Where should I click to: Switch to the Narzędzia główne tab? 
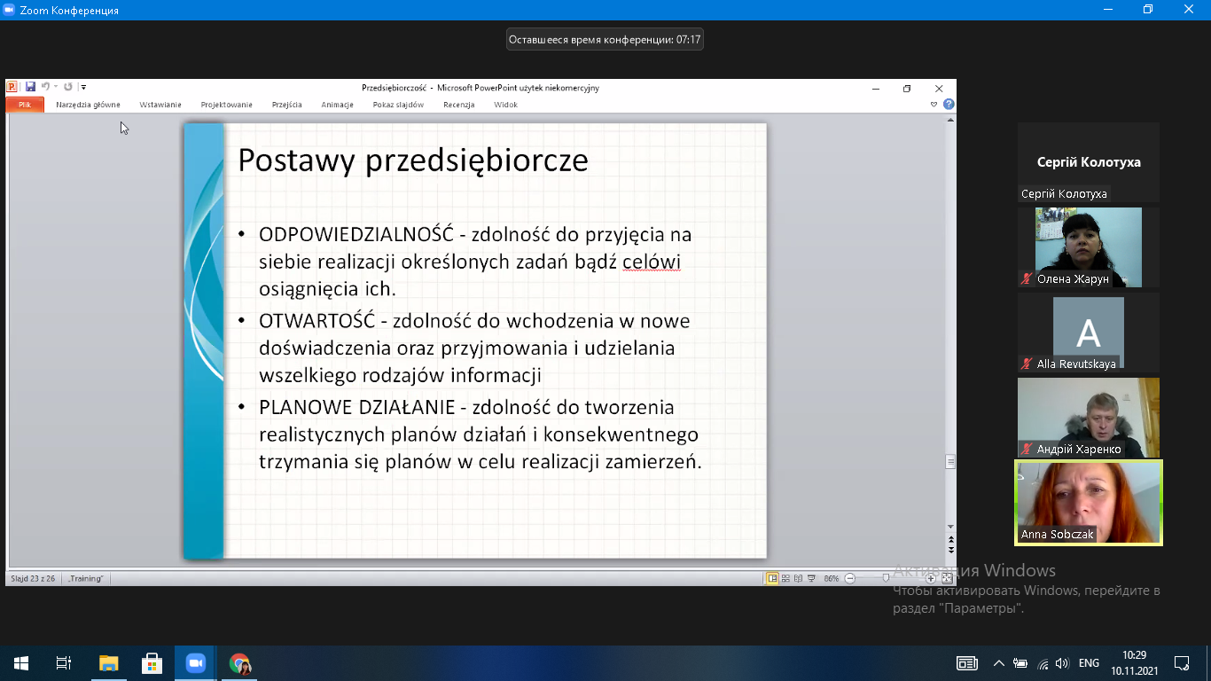(x=88, y=105)
